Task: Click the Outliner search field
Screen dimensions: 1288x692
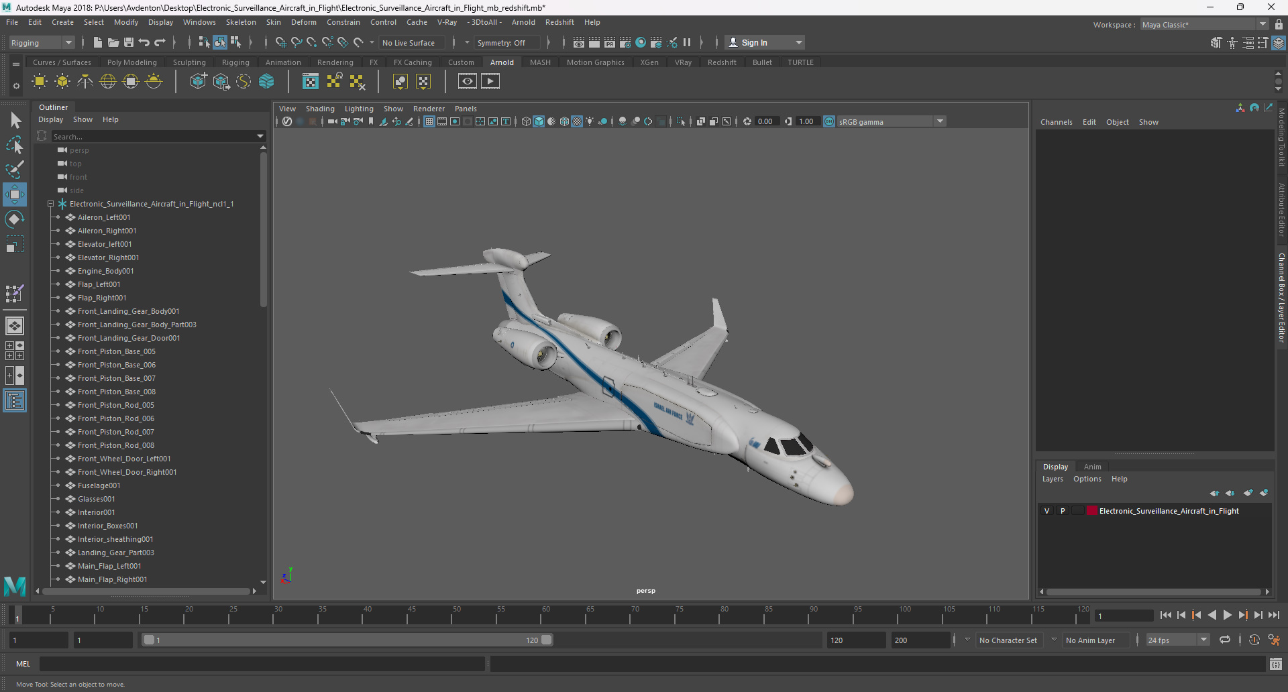Action: pyautogui.click(x=154, y=136)
